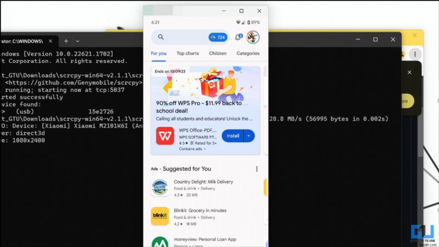Click the yellow button in the dark popup
Viewport: 439px width, 247px height.
pos(408,101)
